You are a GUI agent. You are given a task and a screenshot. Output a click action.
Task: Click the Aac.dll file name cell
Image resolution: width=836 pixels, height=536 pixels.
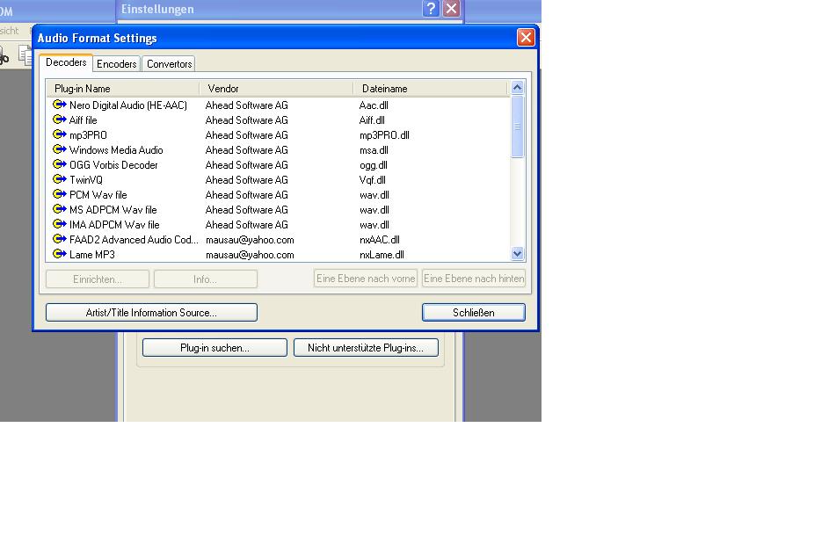coord(374,105)
